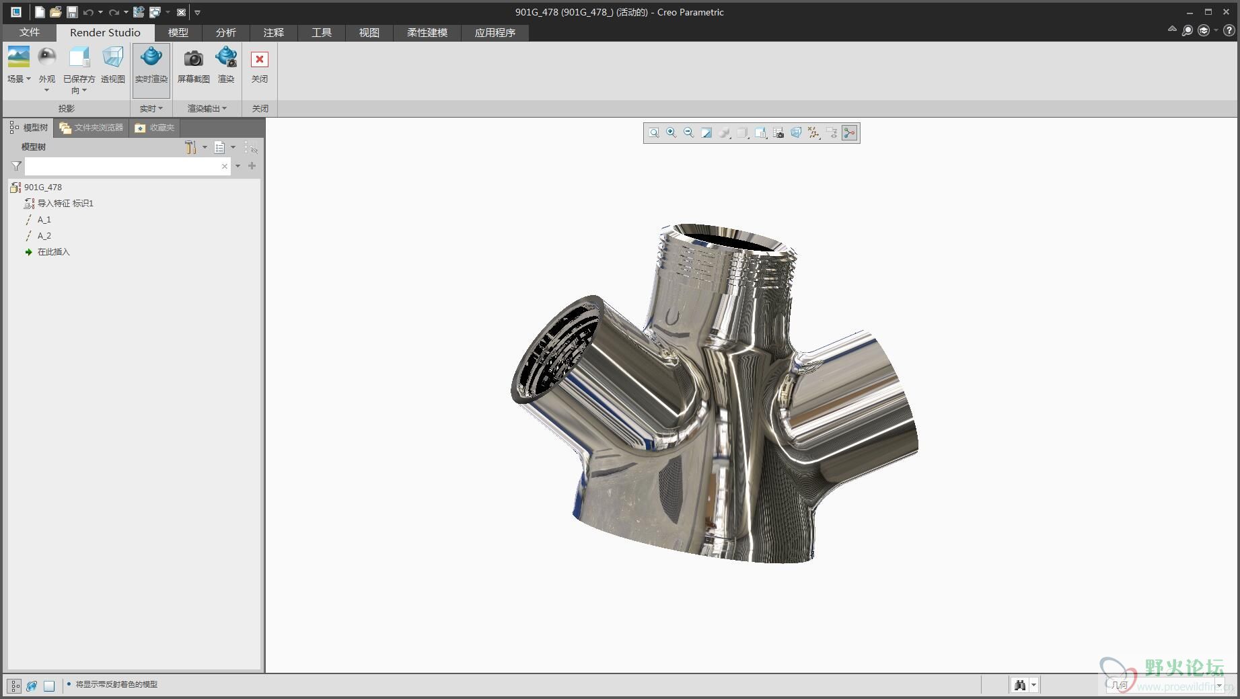Expand the 场景 dropdown arrow

(x=28, y=79)
